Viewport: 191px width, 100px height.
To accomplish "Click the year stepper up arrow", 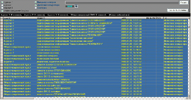I will pyautogui.click(x=76, y=6).
